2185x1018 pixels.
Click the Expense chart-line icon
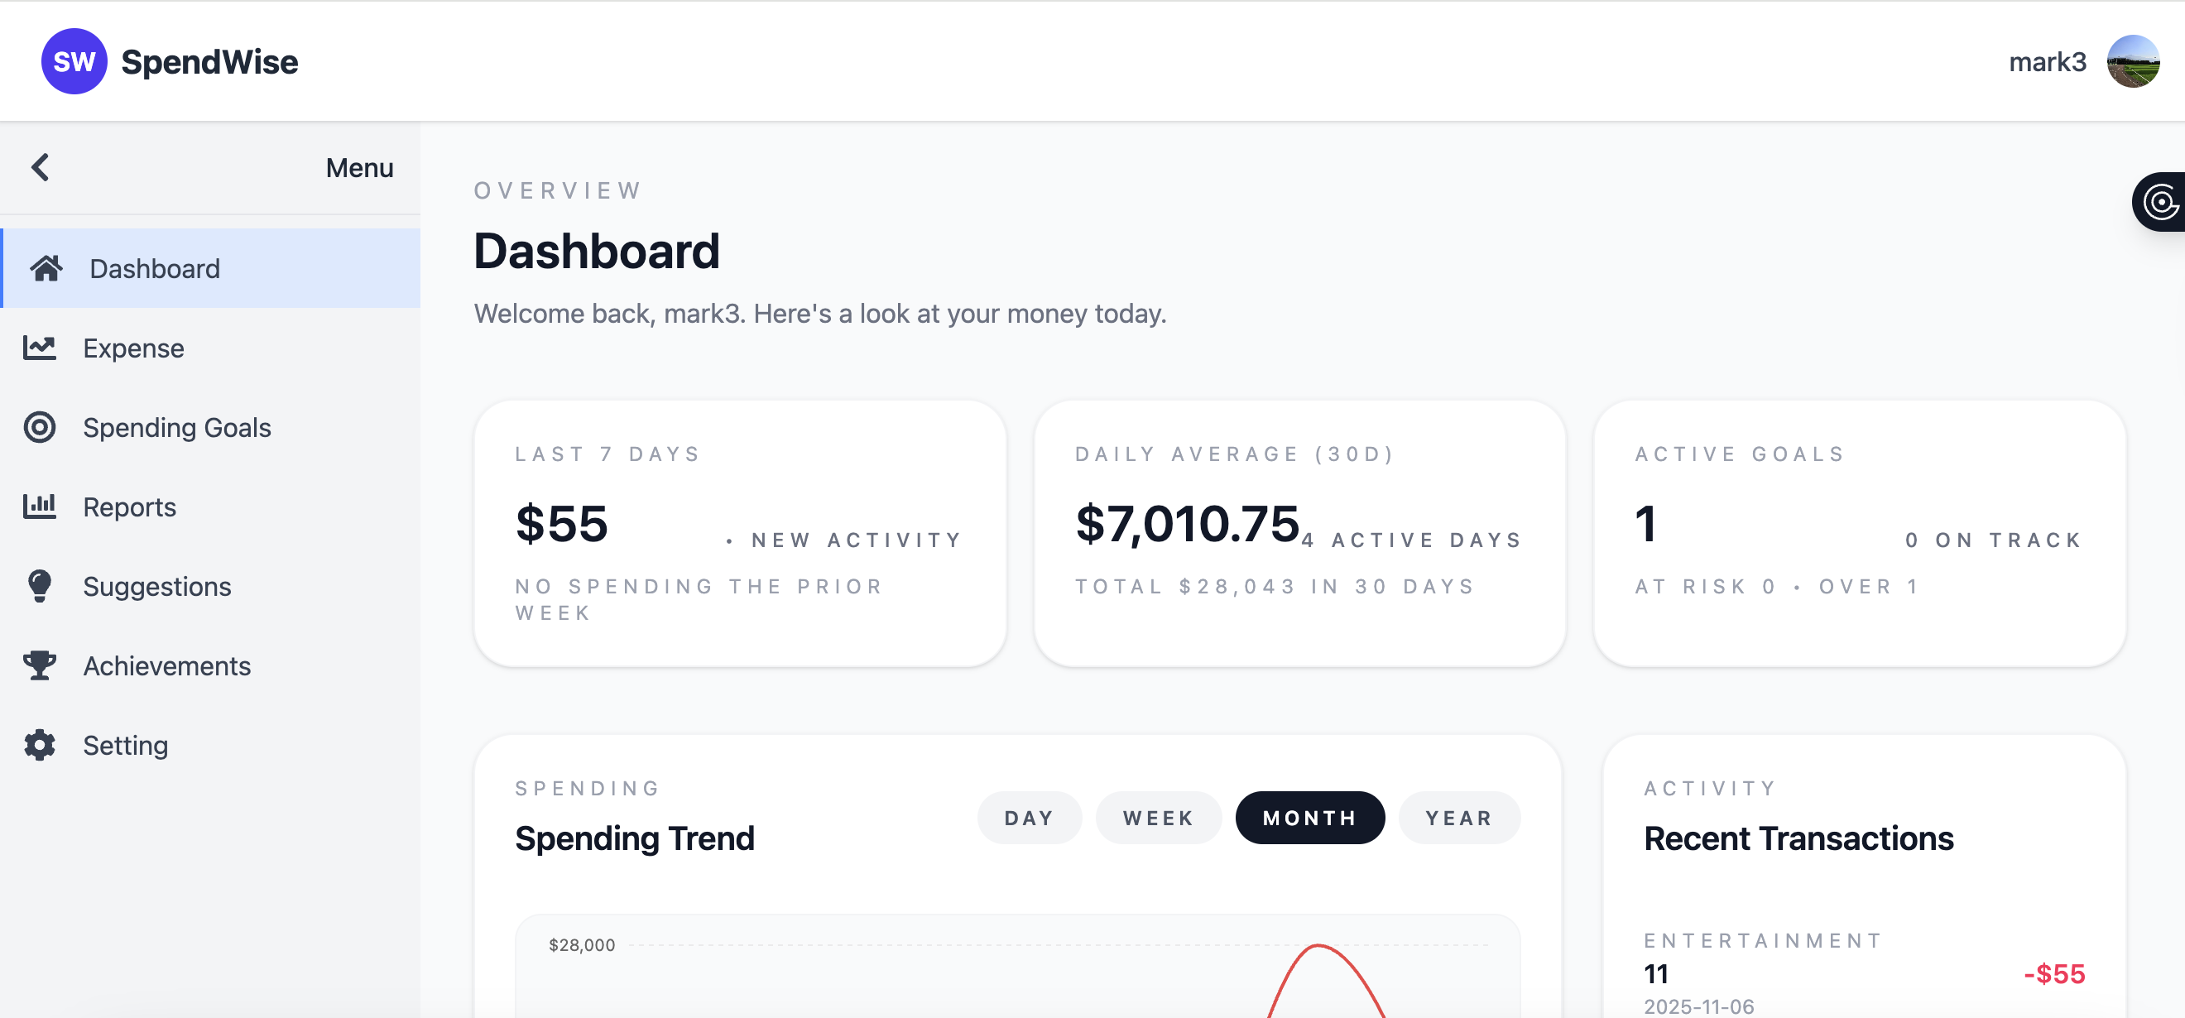pos(39,348)
